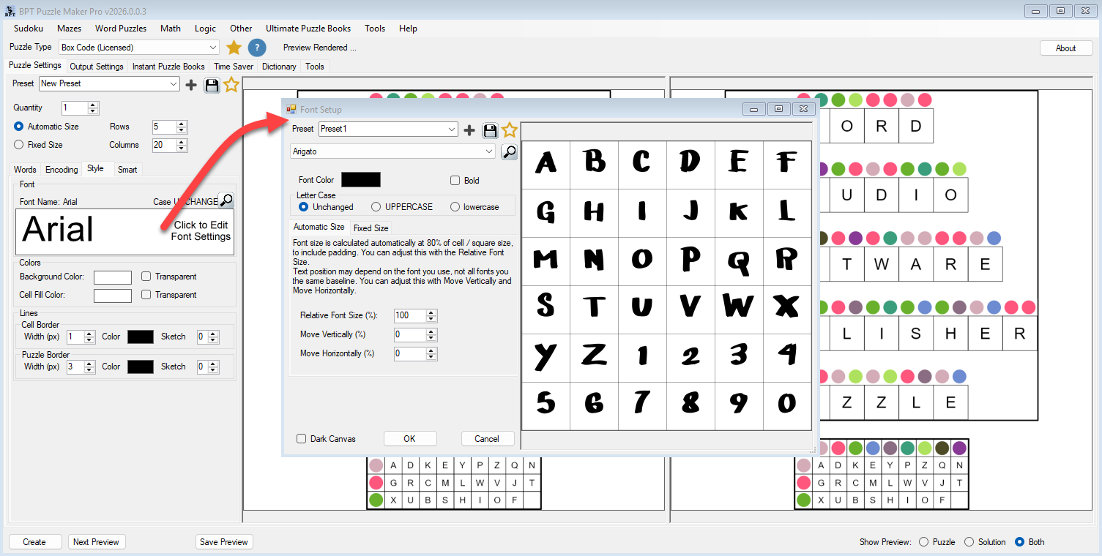1102x556 pixels.
Task: Add new preset with main panel plus icon
Action: (x=191, y=85)
